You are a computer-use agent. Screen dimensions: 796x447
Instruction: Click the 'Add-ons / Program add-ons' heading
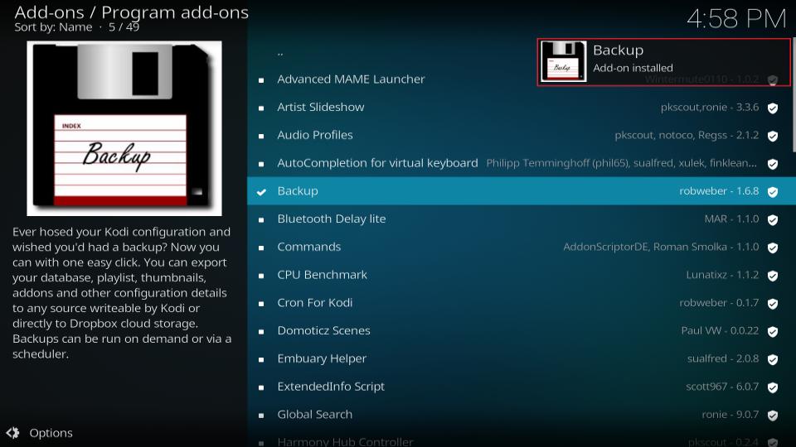point(132,12)
